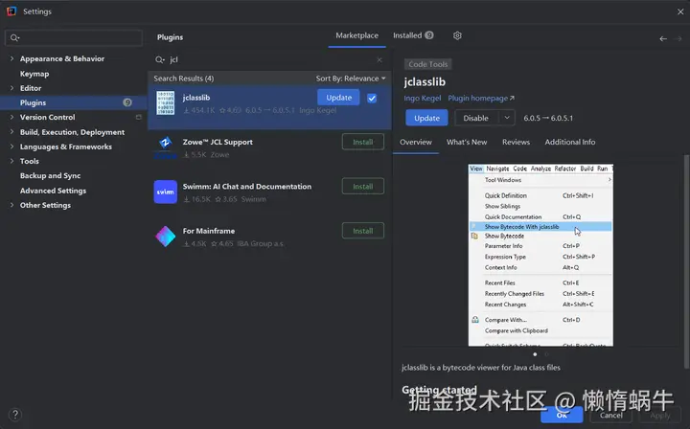Open the Additional Info tab
690x429 pixels.
[x=570, y=142]
